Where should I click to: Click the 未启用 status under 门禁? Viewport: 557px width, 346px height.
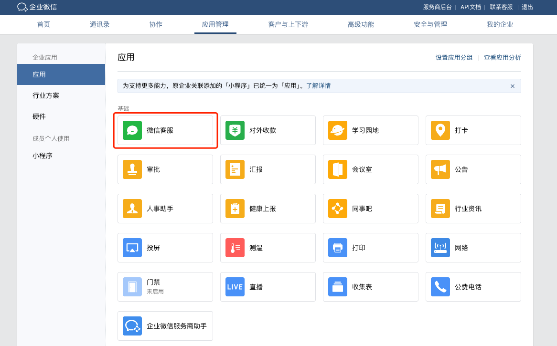pos(155,291)
